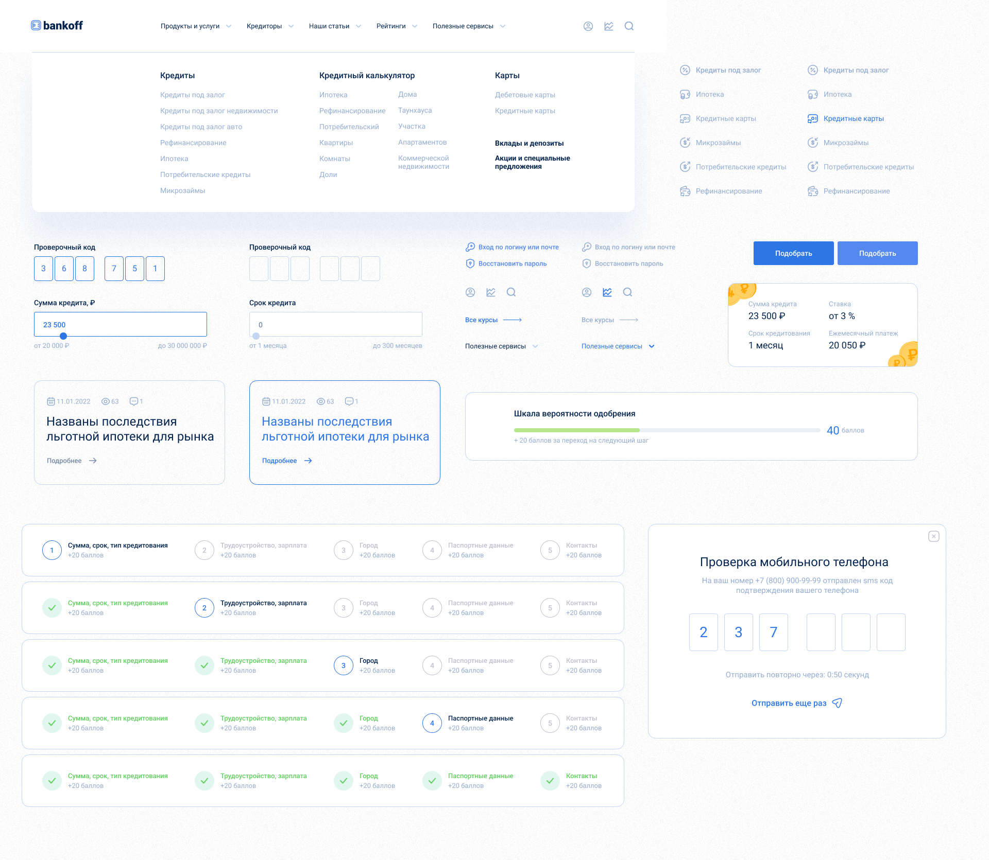Click step 3 blue circle Город in third row
989x860 pixels.
[343, 665]
